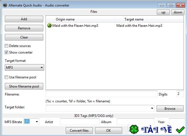
Task: Click the Browse button
Action: (x=170, y=109)
